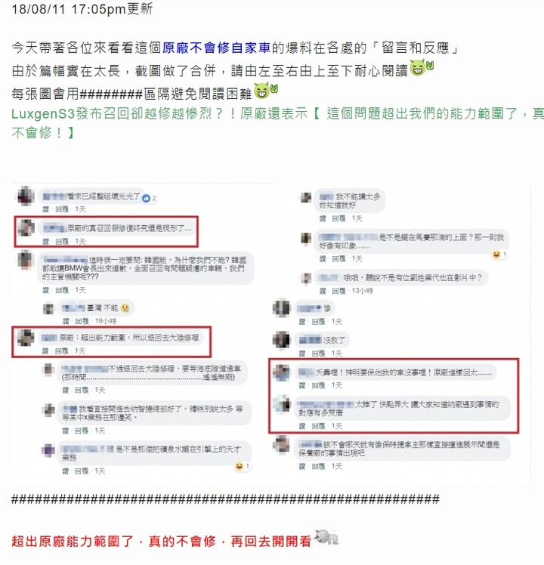Click 回覆 under 原廠：超出能力範圍 comment
Image resolution: width=544 pixels, height=565 pixels.
[62, 351]
